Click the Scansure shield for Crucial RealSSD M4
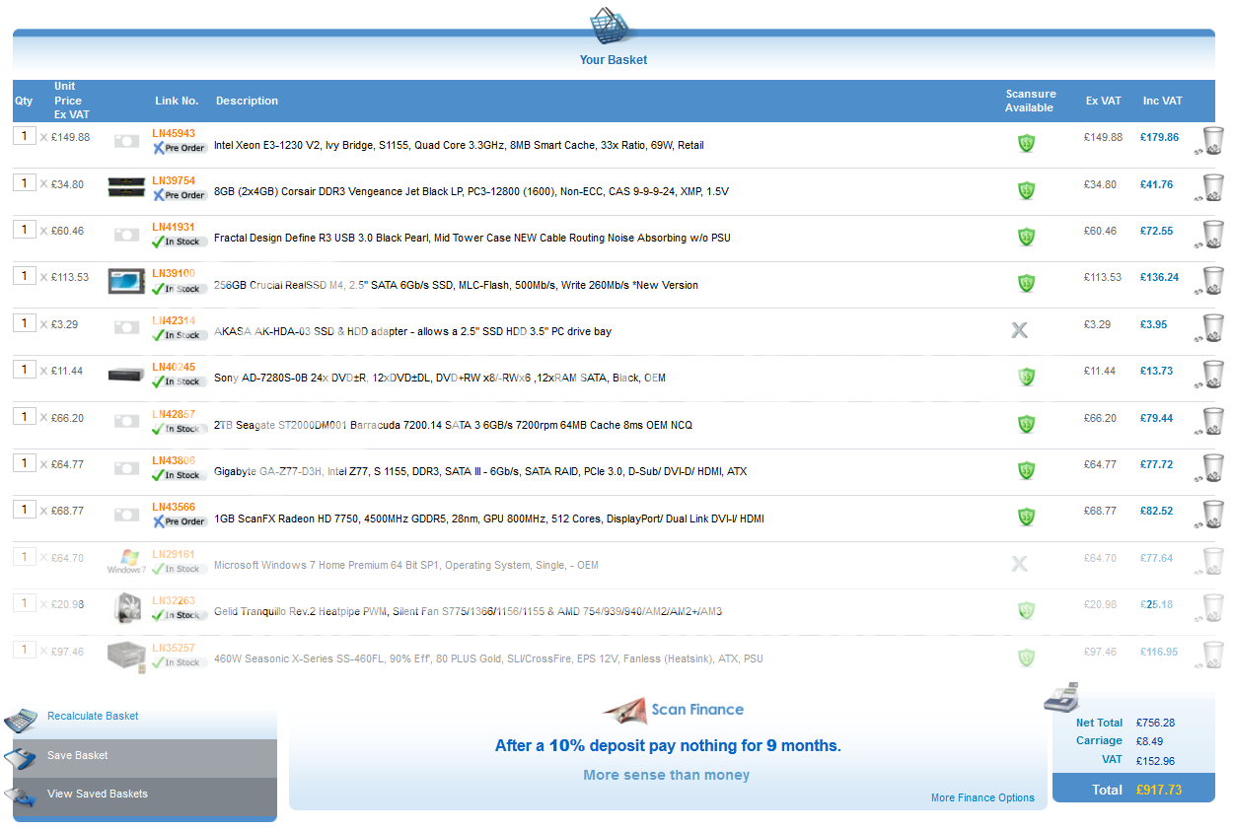1234x830 pixels. pyautogui.click(x=1027, y=283)
